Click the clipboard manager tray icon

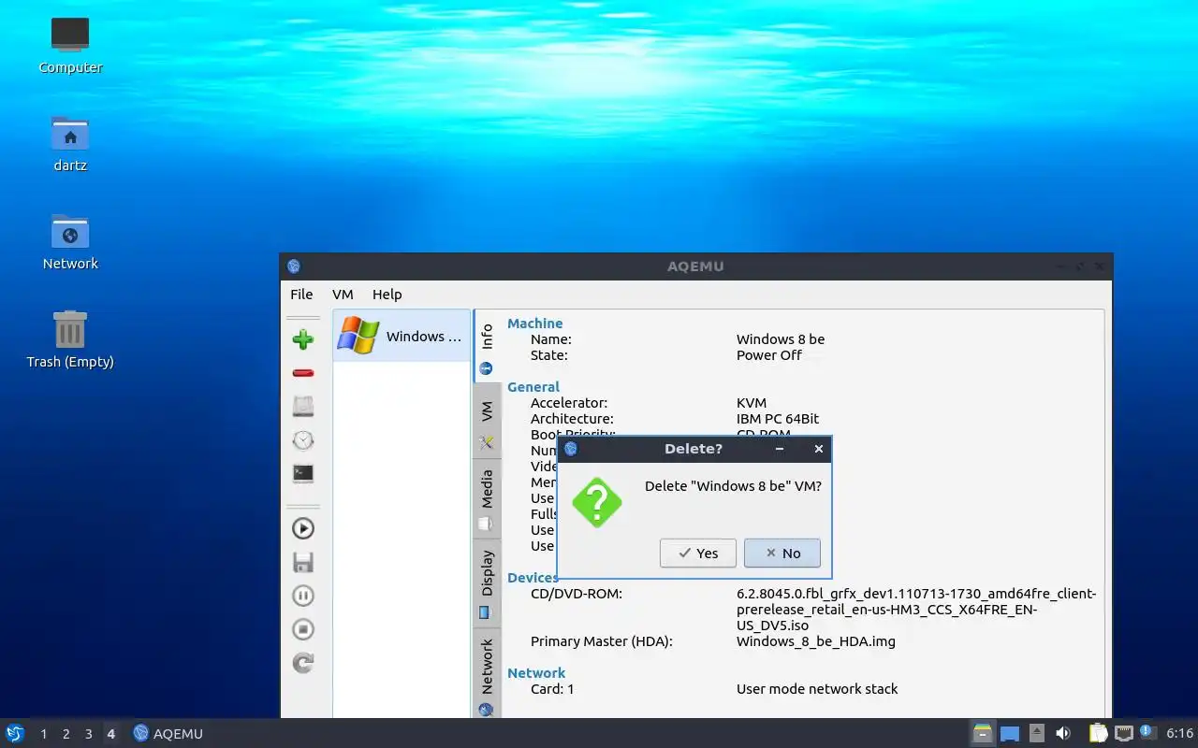click(x=1099, y=733)
